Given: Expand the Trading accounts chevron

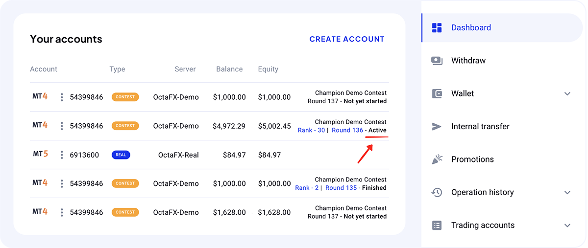Looking at the screenshot, I should (567, 225).
